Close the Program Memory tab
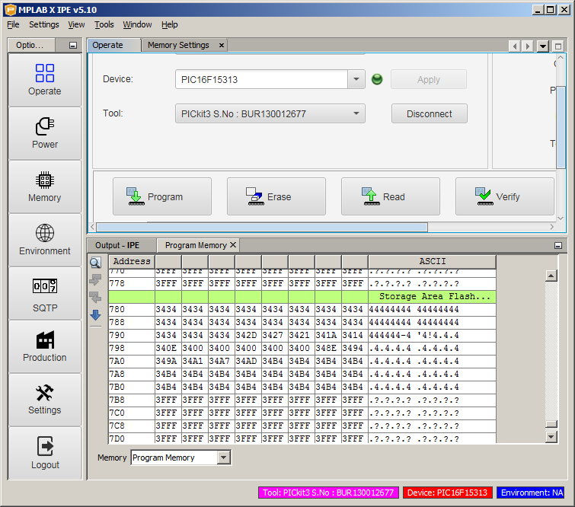575x507 pixels. pyautogui.click(x=233, y=245)
